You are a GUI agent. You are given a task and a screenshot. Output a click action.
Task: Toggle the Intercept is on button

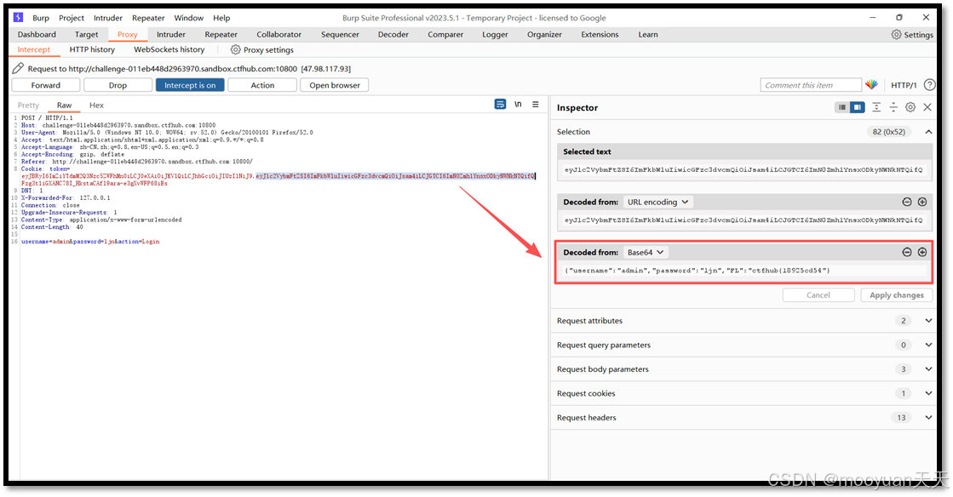click(190, 85)
